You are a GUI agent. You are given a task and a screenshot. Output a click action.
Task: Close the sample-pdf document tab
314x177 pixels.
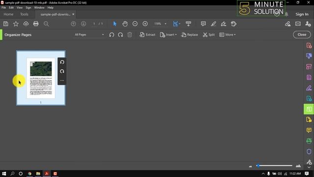[73, 14]
